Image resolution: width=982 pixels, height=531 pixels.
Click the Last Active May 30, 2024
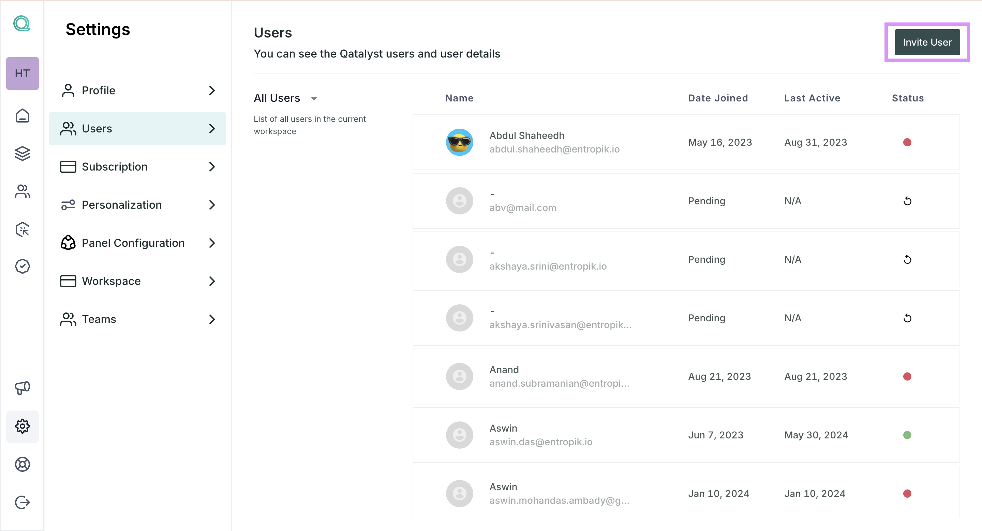click(x=816, y=435)
